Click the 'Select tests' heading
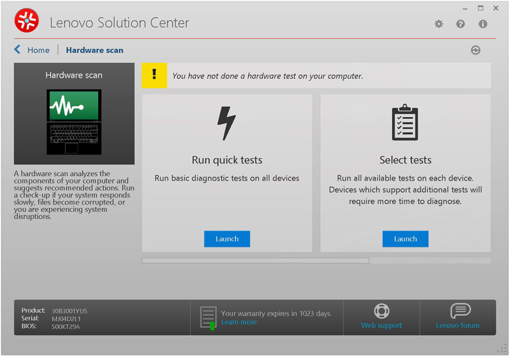 [x=405, y=160]
